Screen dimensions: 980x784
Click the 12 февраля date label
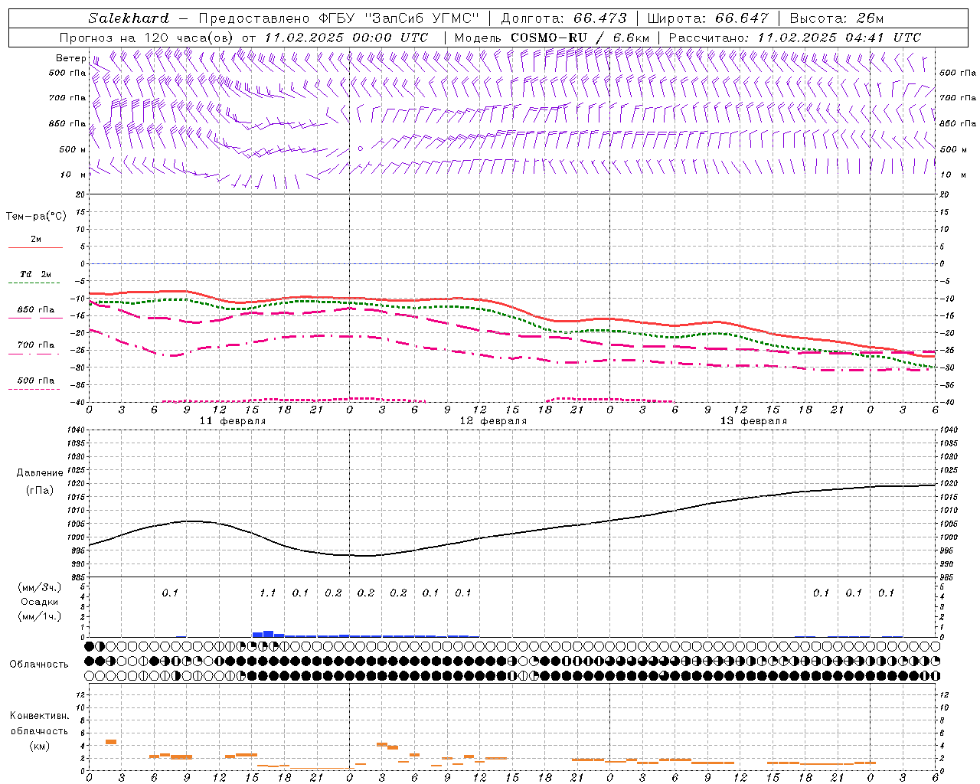(493, 421)
